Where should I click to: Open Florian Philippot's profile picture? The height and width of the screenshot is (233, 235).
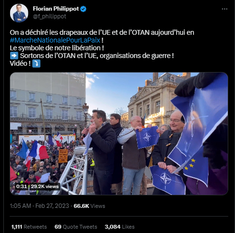point(19,13)
